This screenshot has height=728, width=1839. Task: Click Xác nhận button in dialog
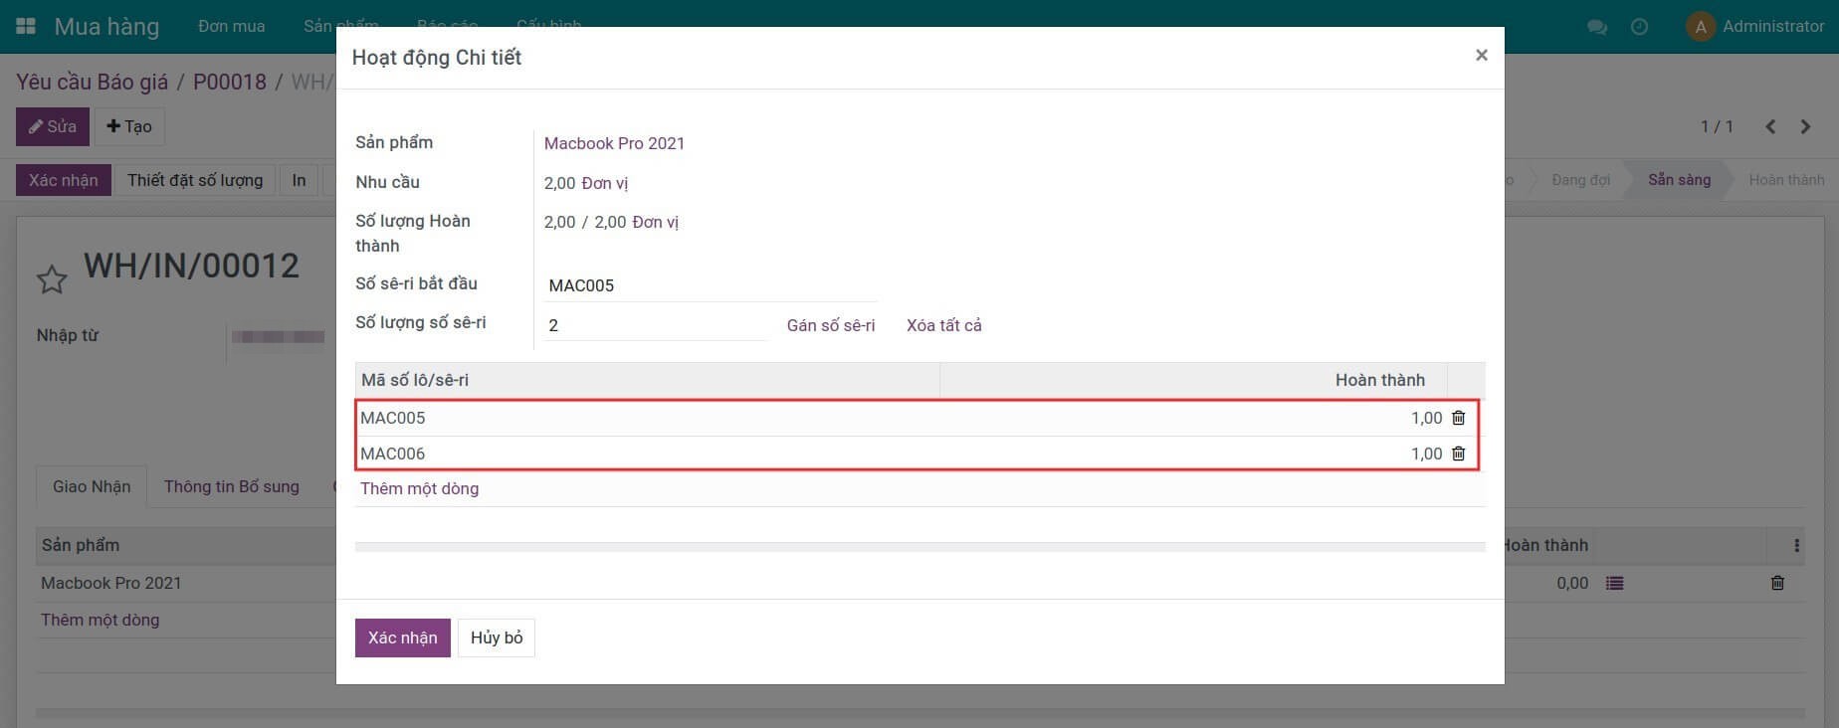point(402,637)
